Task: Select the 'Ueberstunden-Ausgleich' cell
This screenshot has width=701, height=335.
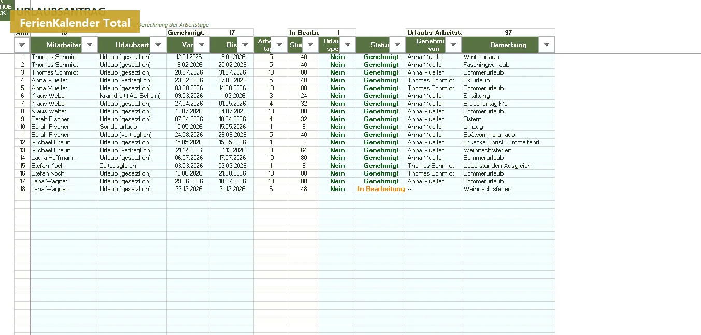Action: [x=508, y=166]
